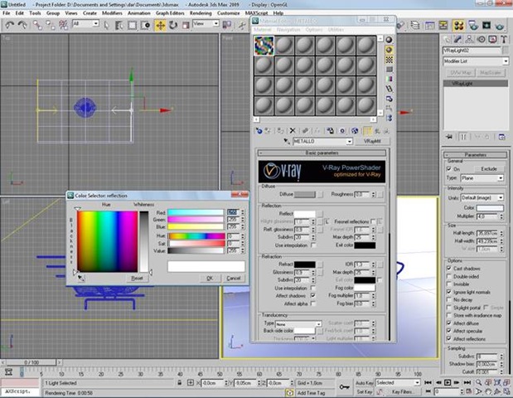
Task: Click the Exclude button
Action: click(489, 168)
